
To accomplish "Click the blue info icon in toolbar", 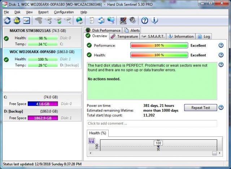I will pos(155,21).
